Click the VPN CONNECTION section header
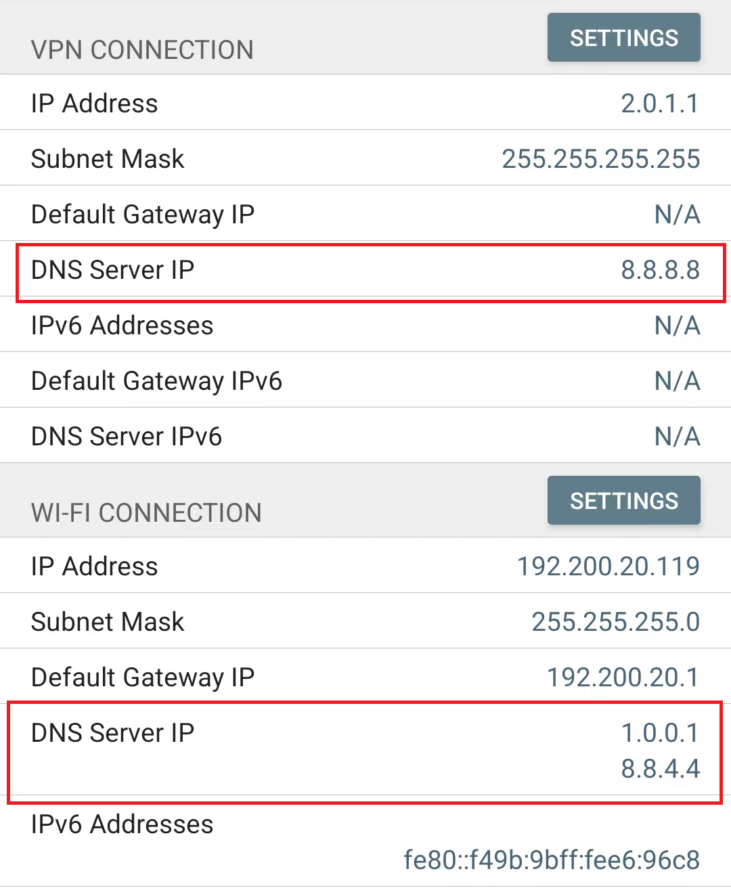731x888 pixels. (142, 50)
